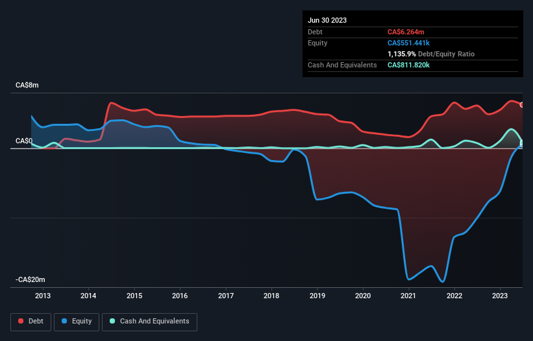Click Cash And Equivalents label in tooltip
533x341 pixels.
342,65
